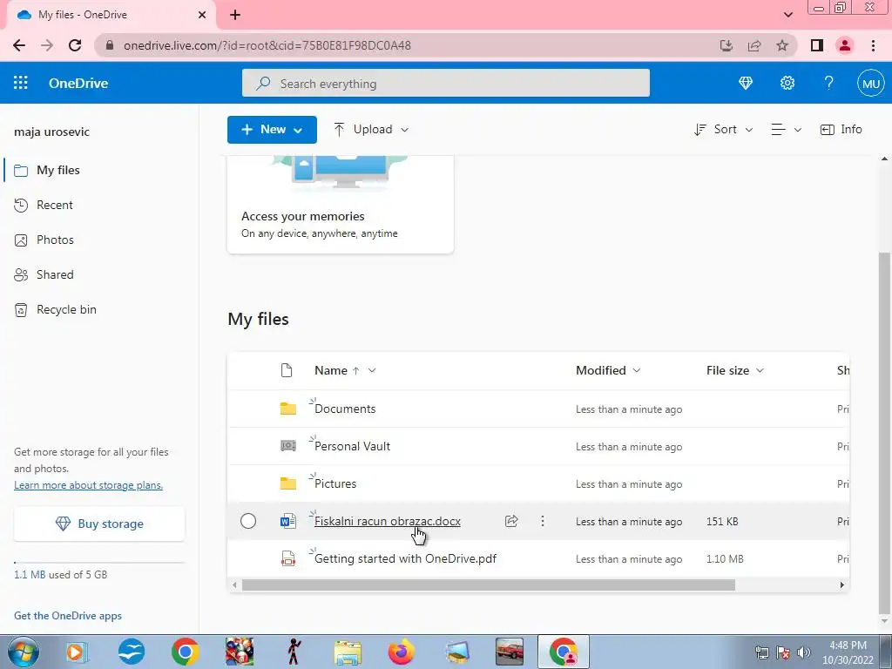Click the volume icon in the system tray

click(x=804, y=652)
